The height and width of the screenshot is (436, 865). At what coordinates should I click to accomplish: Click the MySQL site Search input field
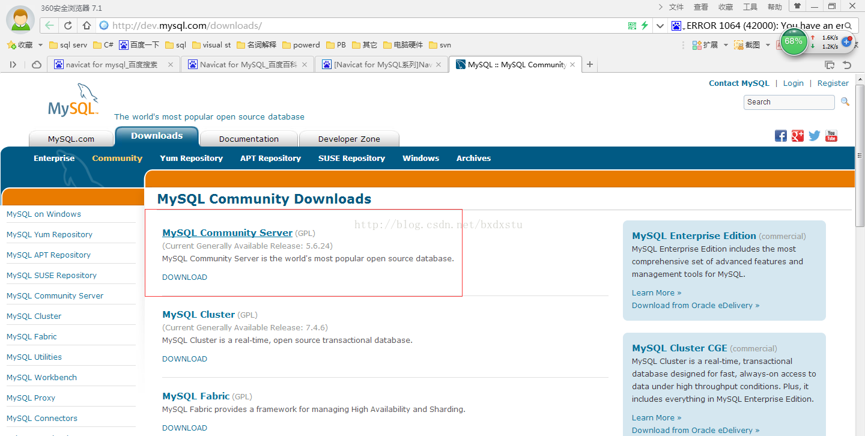click(789, 102)
